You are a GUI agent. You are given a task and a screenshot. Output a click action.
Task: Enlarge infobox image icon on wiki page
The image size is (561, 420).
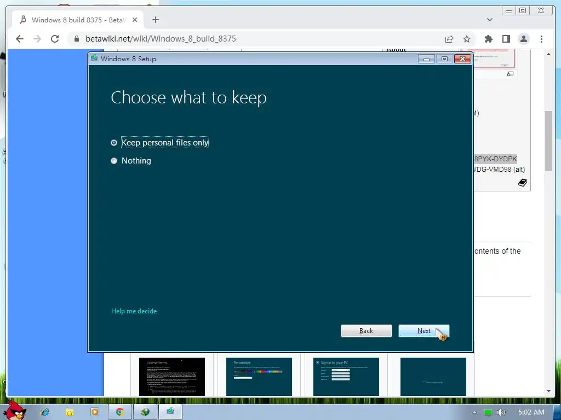coord(510,74)
